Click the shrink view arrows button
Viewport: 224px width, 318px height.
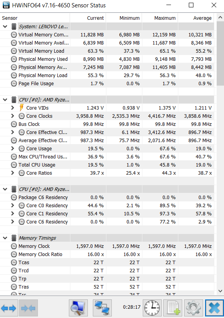click(x=28, y=308)
